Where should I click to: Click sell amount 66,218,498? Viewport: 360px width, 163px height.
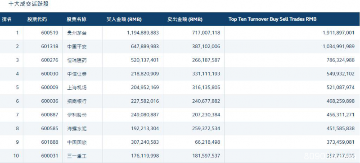(207, 142)
